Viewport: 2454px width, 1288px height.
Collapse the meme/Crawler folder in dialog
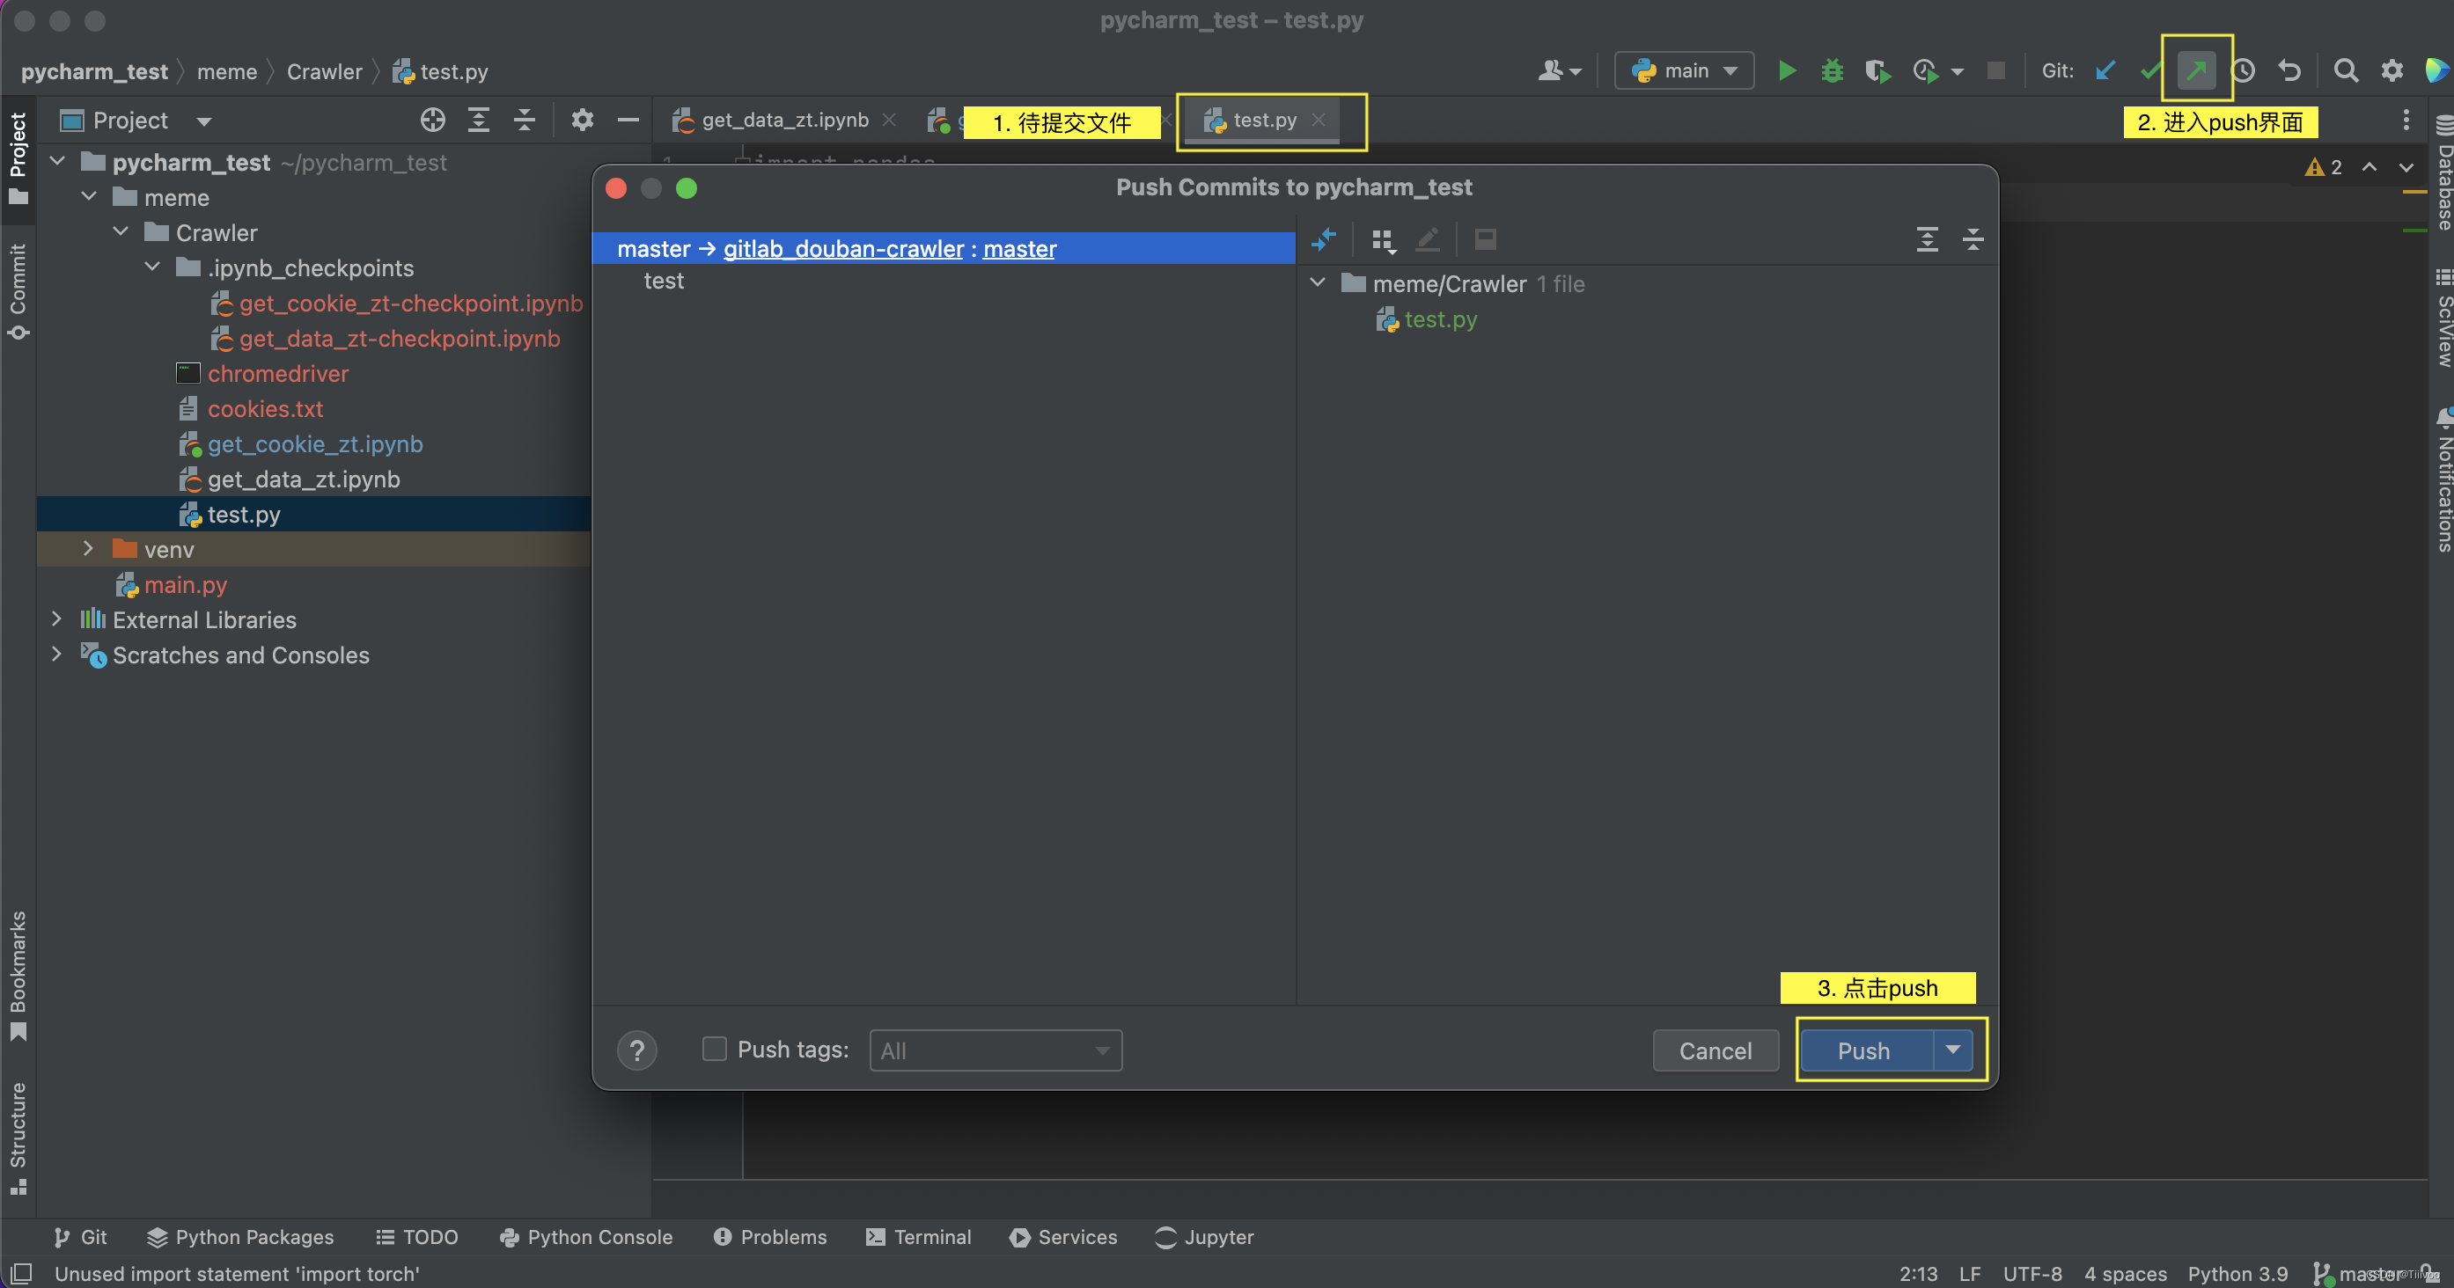pyautogui.click(x=1319, y=282)
